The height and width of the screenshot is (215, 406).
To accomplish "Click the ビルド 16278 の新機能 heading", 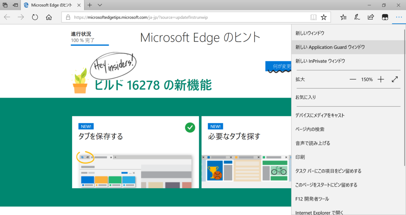I will [153, 85].
